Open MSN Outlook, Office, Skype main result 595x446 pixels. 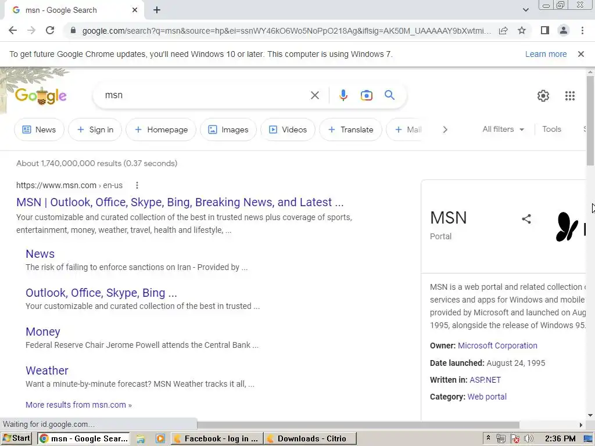[x=180, y=202]
